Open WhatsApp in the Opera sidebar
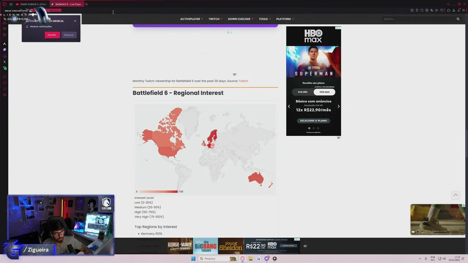468x263 pixels. (4, 68)
